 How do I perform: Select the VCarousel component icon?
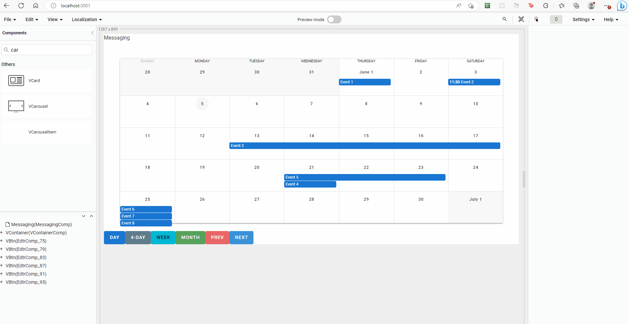16,106
